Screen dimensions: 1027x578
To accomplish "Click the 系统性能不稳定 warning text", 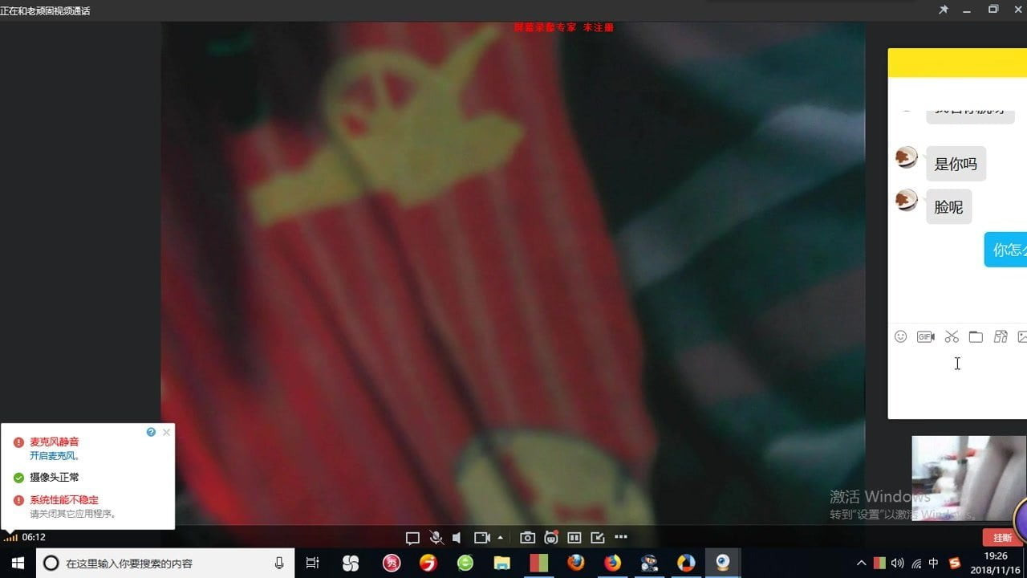I will click(64, 499).
